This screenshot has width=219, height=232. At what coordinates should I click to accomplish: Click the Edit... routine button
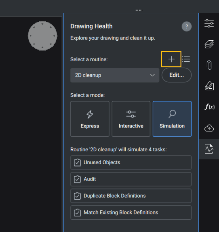[176, 75]
